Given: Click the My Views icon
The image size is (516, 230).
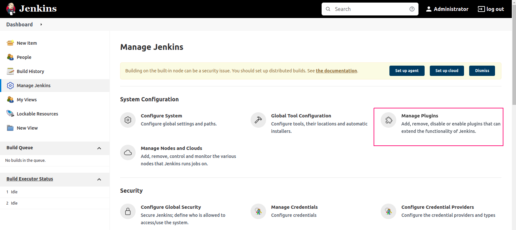Looking at the screenshot, I should coord(10,100).
